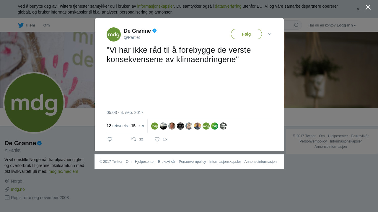This screenshot has width=378, height=212.
Task: Follow De Grønne with Følg button
Action: pyautogui.click(x=246, y=34)
